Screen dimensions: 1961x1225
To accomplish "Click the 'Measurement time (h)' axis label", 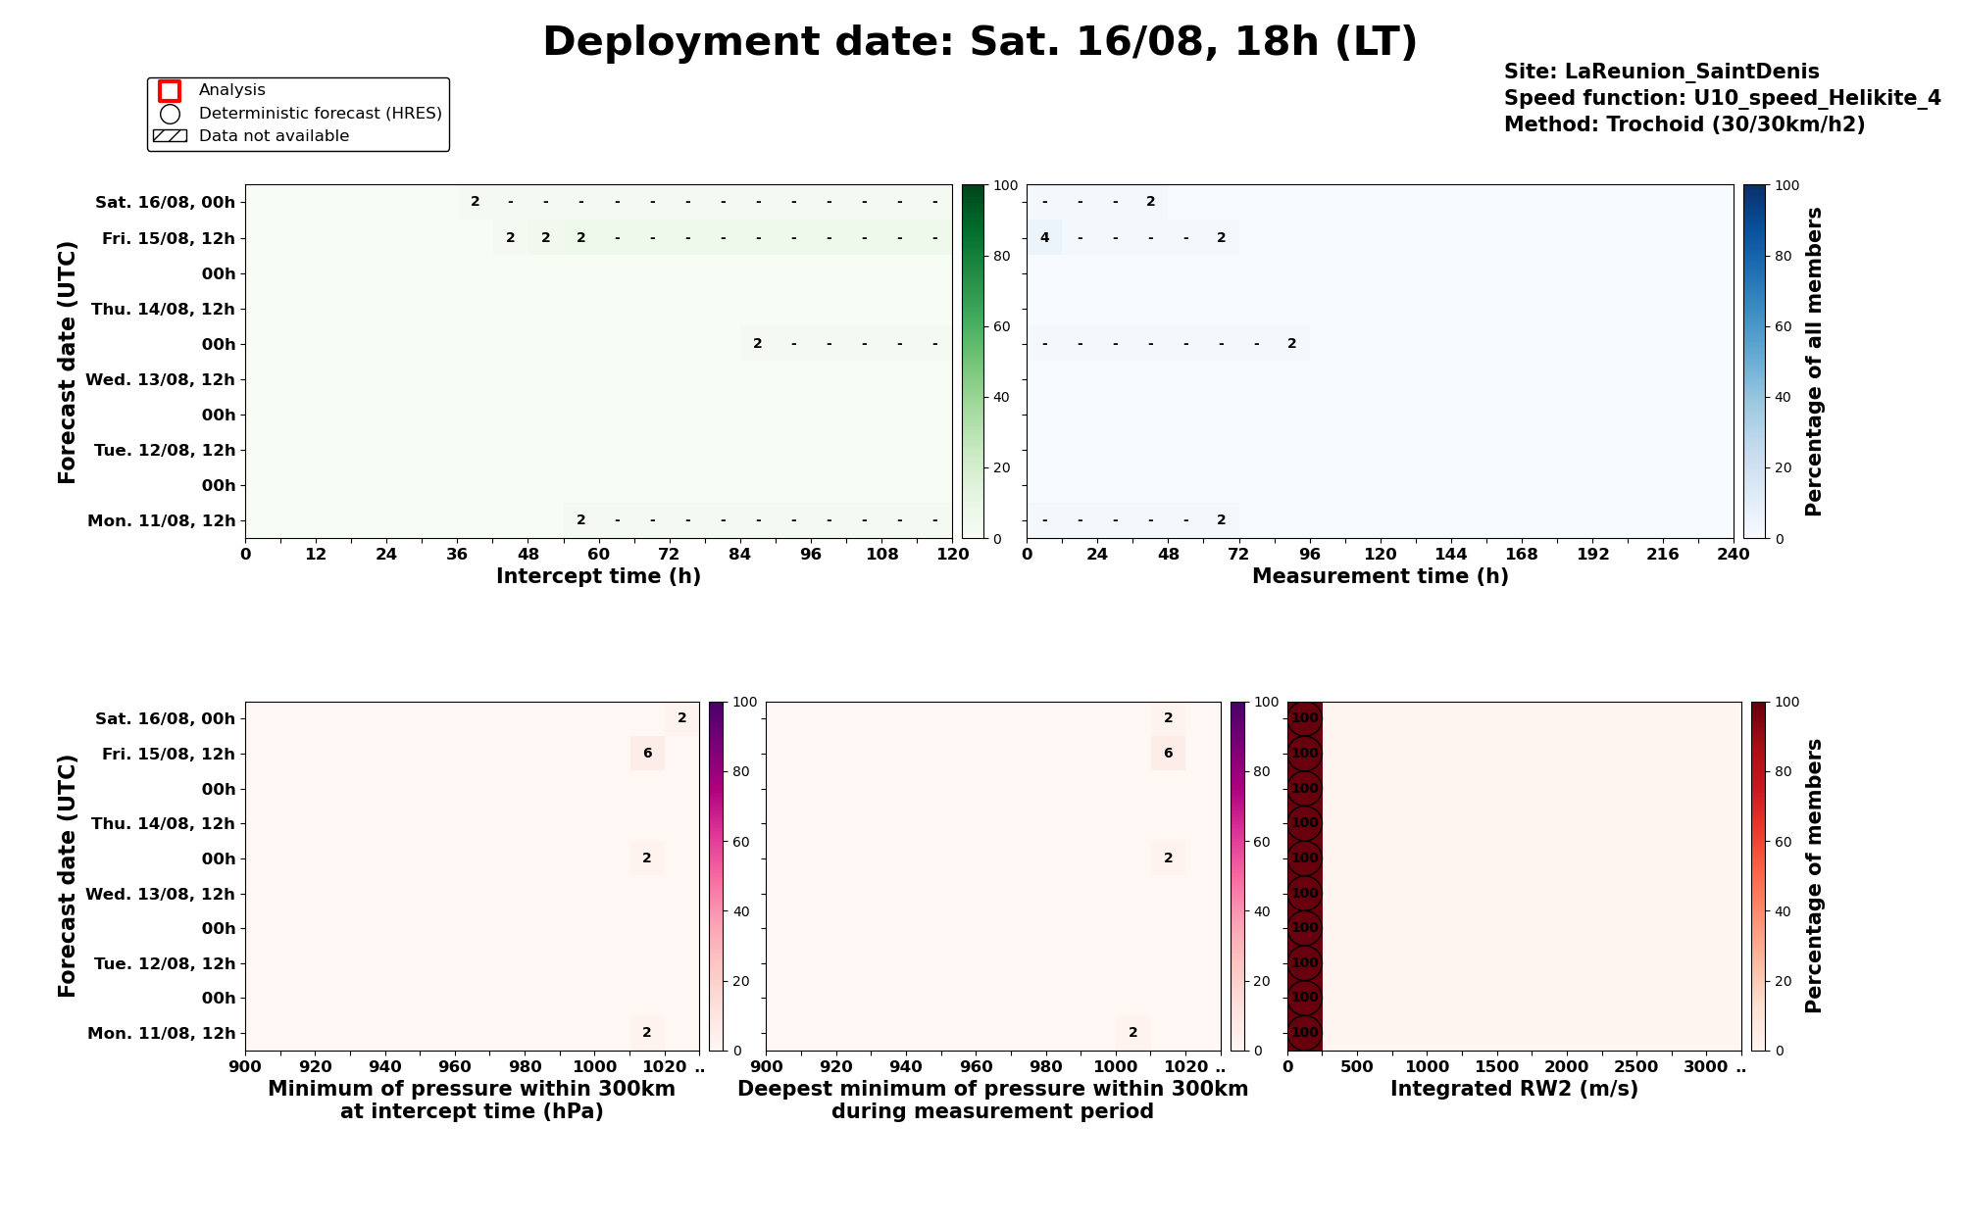I will (x=1380, y=576).
